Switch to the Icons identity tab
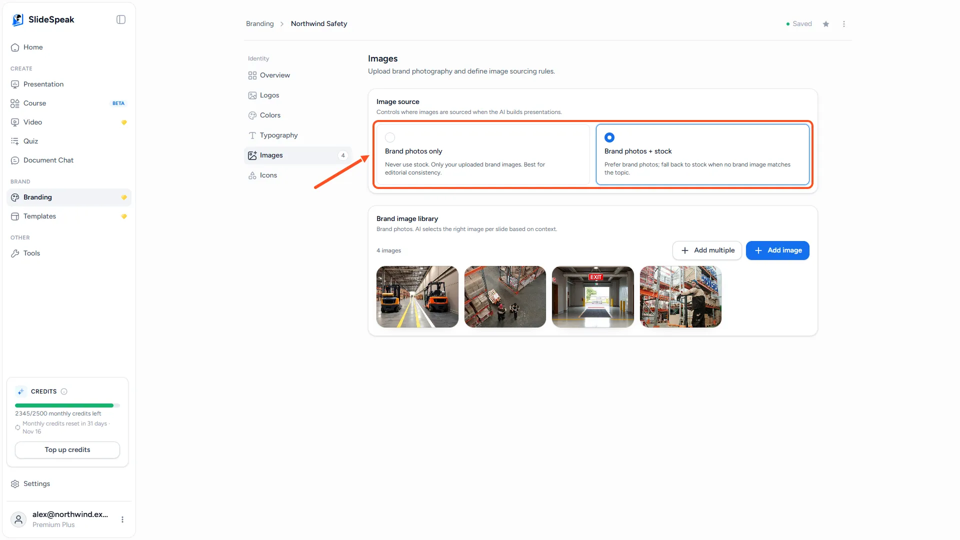960x540 pixels. pos(298,175)
